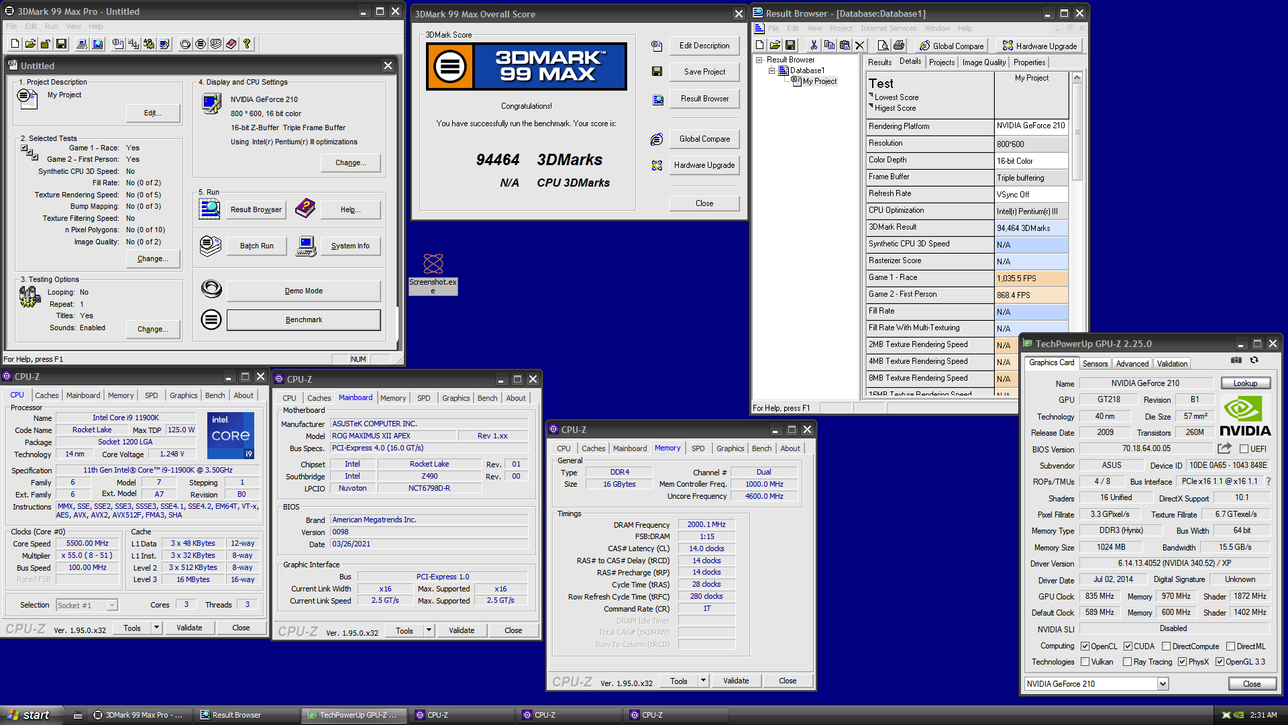Image resolution: width=1288 pixels, height=725 pixels.
Task: Click Delete X icon in Result Browser toolbar
Action: [x=860, y=46]
